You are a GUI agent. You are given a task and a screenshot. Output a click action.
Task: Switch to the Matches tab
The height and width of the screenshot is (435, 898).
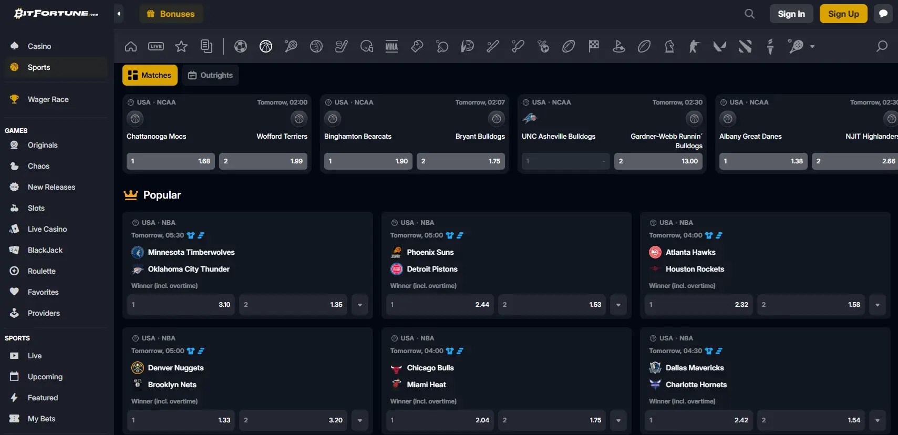click(x=150, y=75)
